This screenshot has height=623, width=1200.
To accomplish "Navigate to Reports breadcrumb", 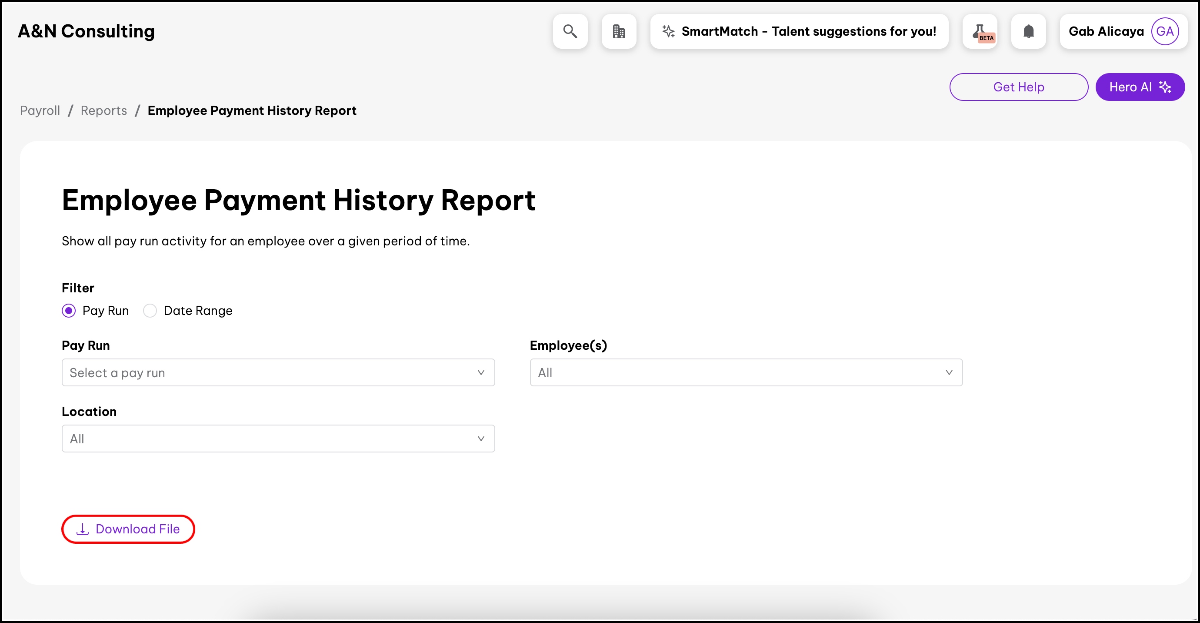I will pyautogui.click(x=103, y=111).
